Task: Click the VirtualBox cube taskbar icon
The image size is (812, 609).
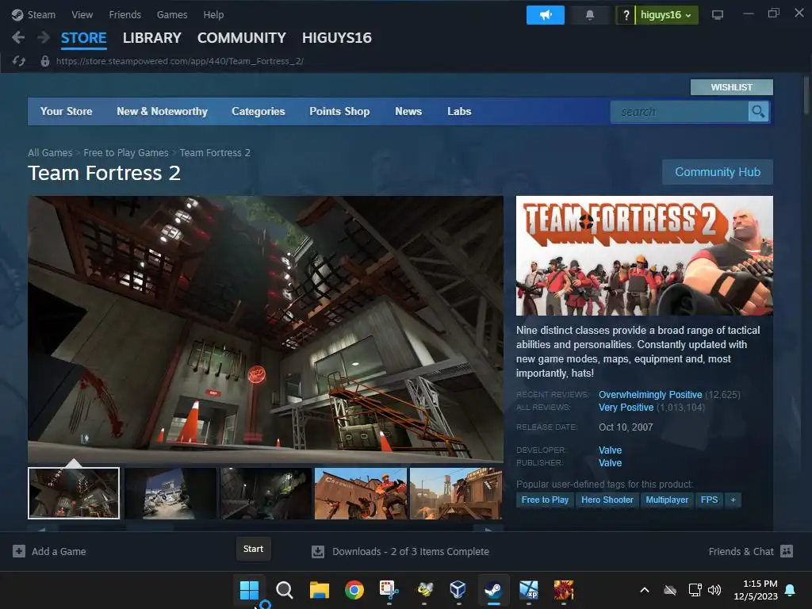Action: click(x=458, y=590)
